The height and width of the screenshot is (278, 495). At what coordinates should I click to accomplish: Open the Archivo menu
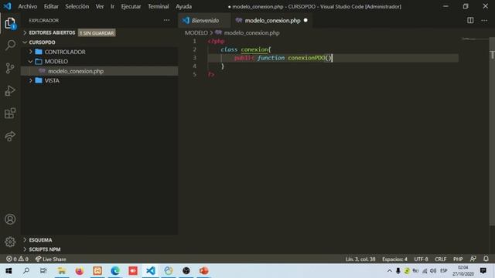[x=28, y=6]
